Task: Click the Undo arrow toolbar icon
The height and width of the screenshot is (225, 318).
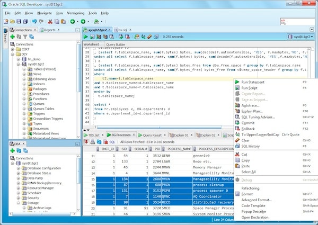Action: pyautogui.click(x=34, y=21)
